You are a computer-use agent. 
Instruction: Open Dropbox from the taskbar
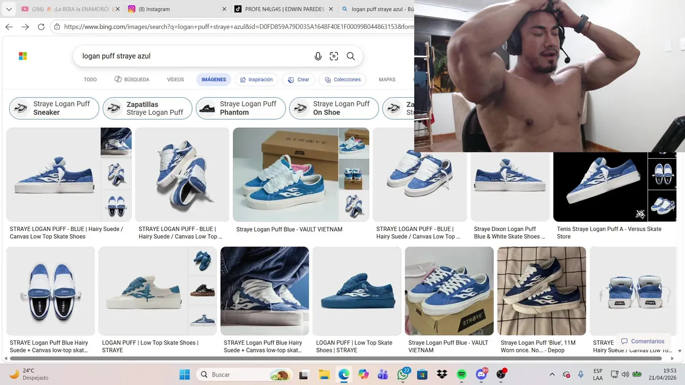tap(442, 374)
